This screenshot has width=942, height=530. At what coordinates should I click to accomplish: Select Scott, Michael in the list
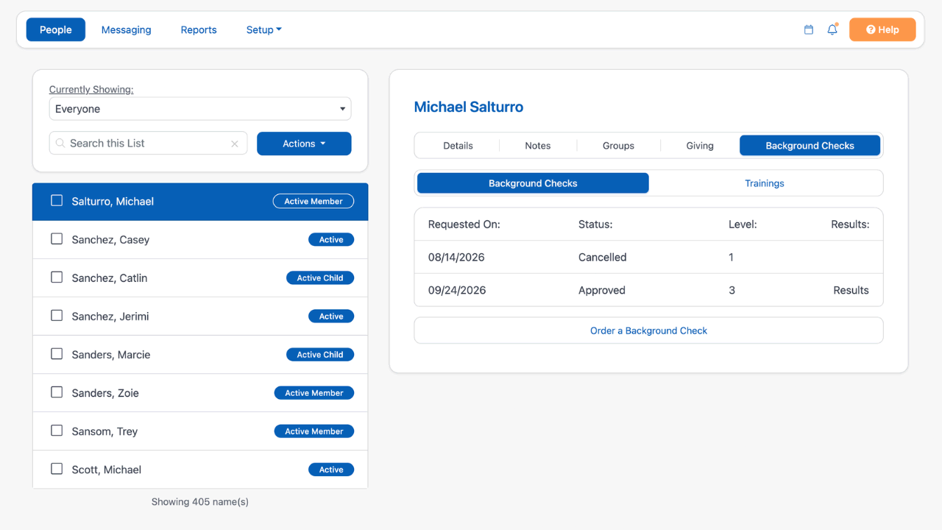coord(200,470)
